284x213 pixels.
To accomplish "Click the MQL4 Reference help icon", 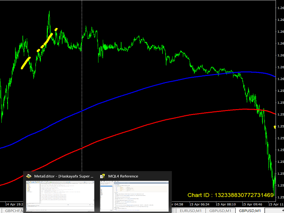I will tap(103, 176).
